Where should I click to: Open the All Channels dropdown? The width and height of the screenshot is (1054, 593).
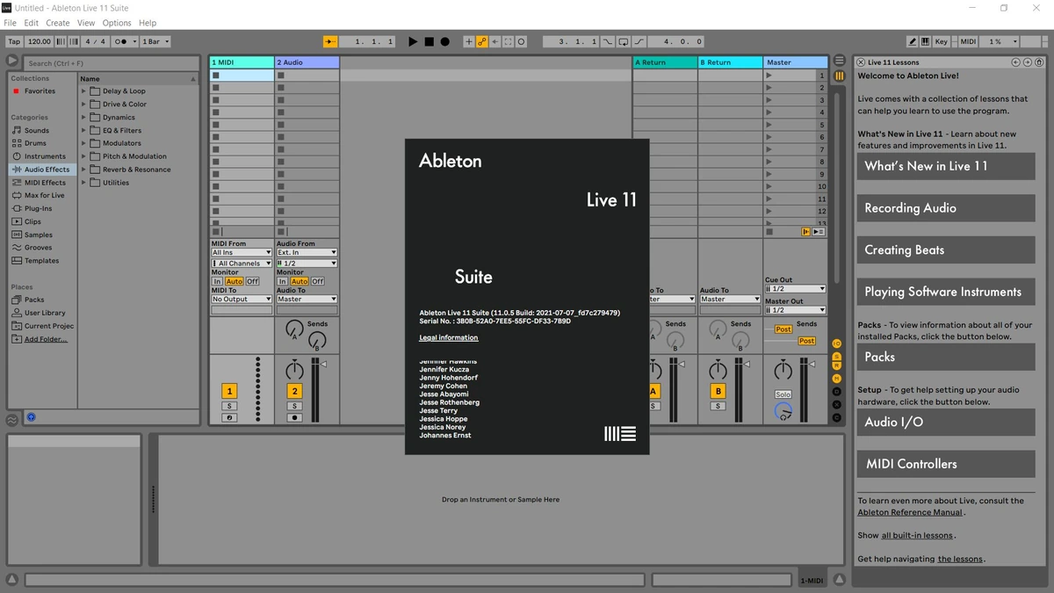click(x=242, y=264)
